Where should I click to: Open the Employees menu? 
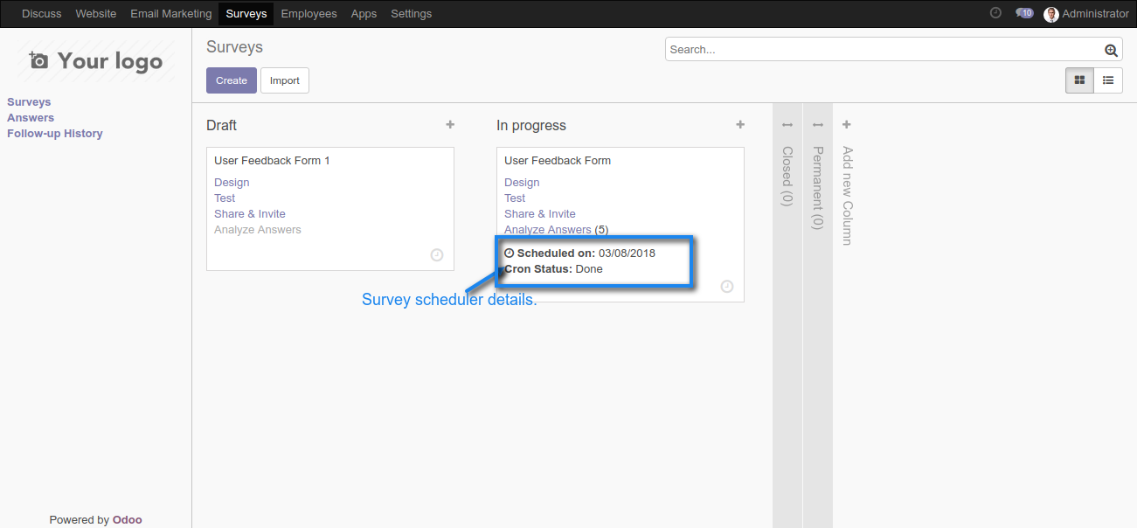309,14
